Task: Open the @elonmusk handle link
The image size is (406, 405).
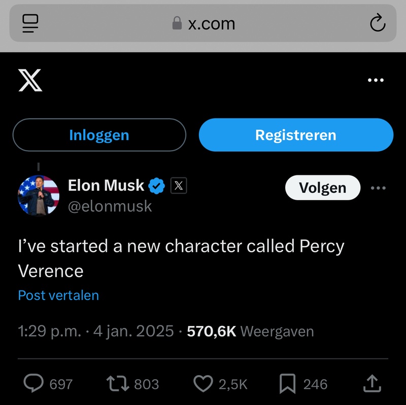Action: (110, 206)
